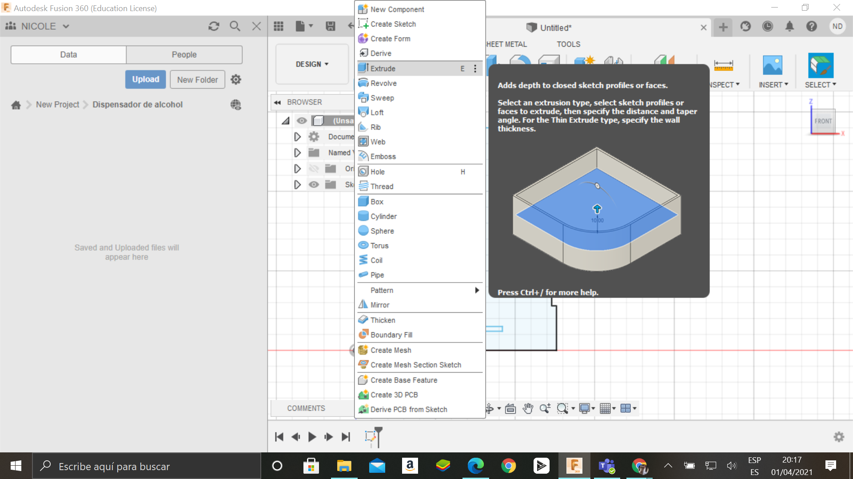Click the Upload button
The image size is (853, 479).
(145, 79)
